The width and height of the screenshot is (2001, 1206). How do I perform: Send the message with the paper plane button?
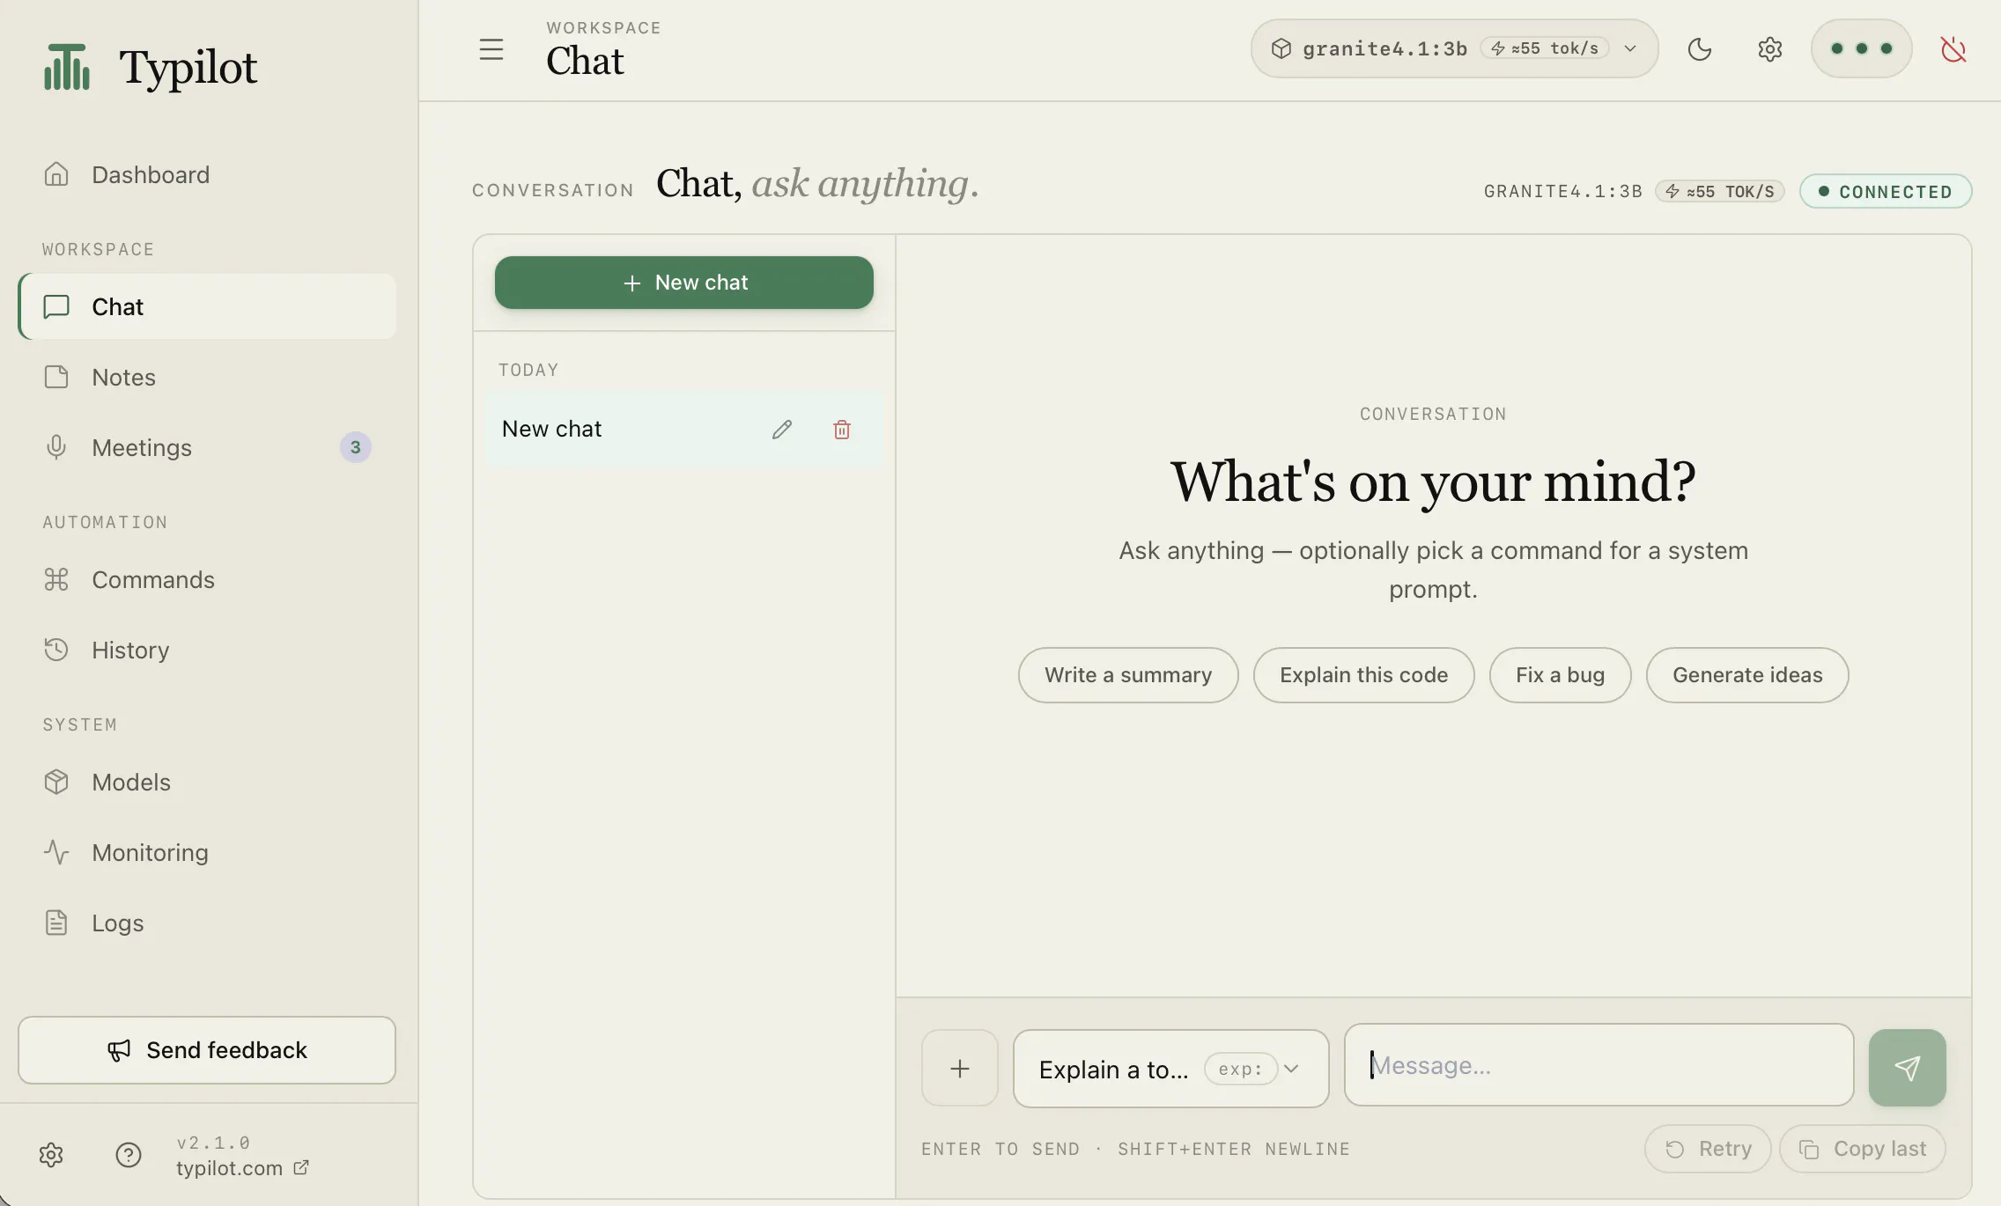(x=1908, y=1068)
